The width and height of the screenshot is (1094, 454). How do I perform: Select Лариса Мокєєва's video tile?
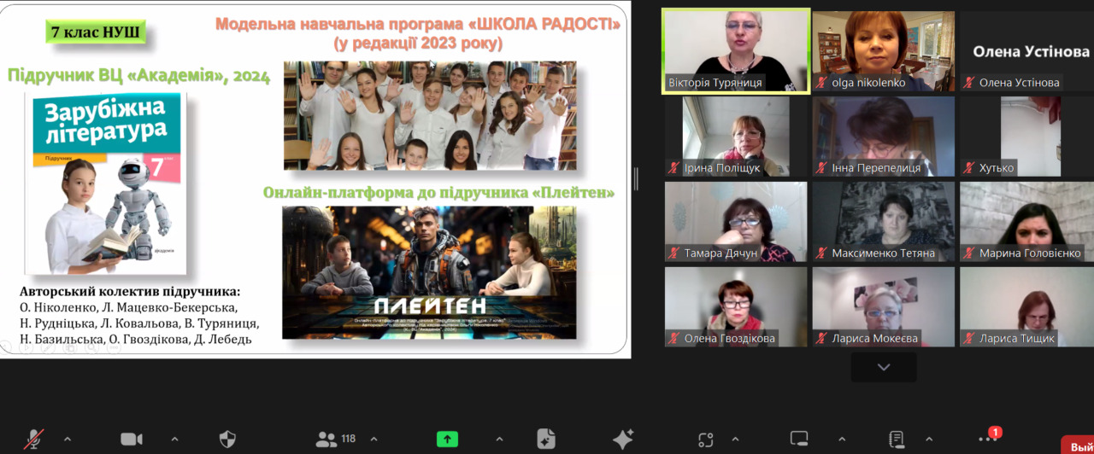coord(883,307)
